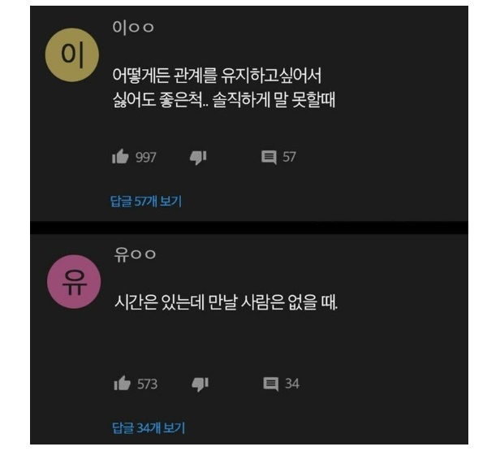Like the comment by 이ㅇㅇ

(x=120, y=156)
